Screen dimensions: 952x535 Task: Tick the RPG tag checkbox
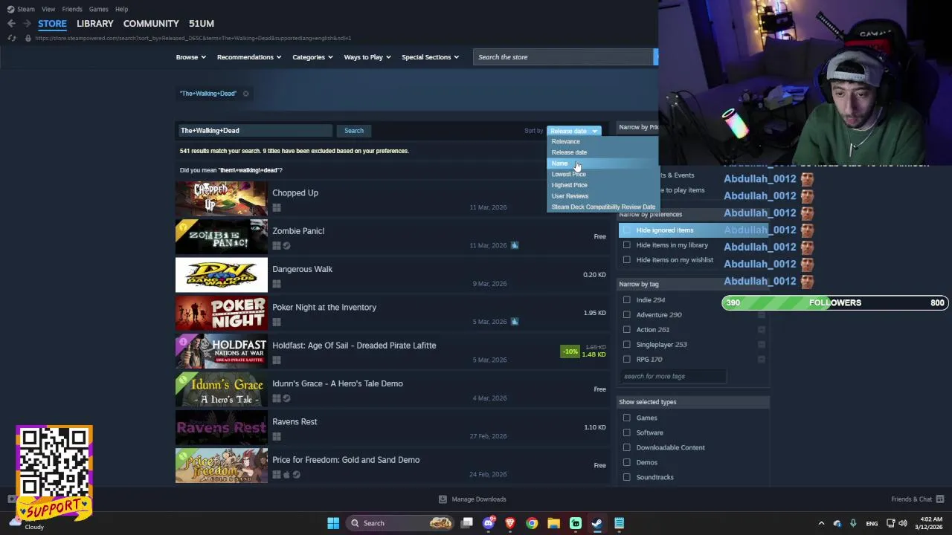pos(627,360)
